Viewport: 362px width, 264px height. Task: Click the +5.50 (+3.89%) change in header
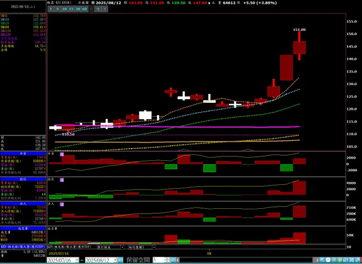point(260,3)
